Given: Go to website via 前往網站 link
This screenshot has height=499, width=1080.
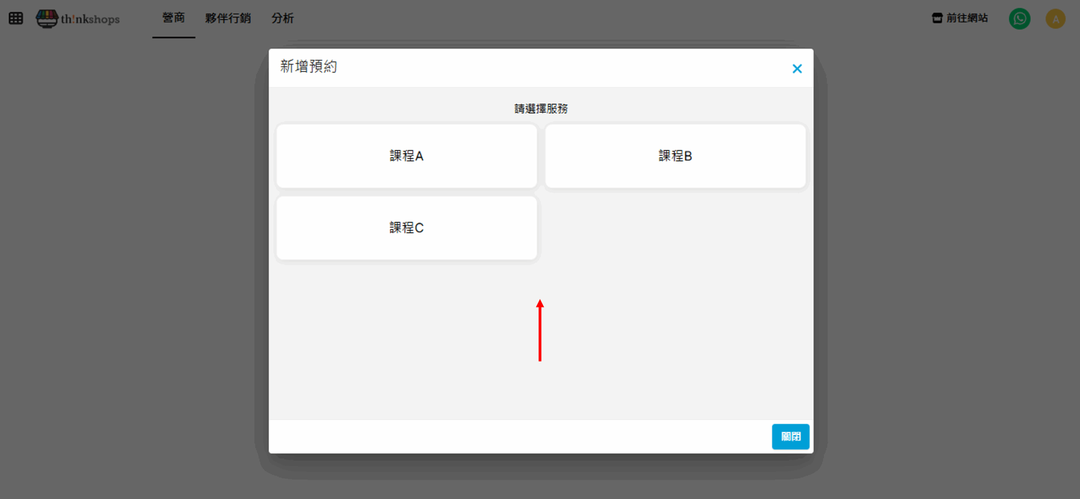Looking at the screenshot, I should pos(967,18).
